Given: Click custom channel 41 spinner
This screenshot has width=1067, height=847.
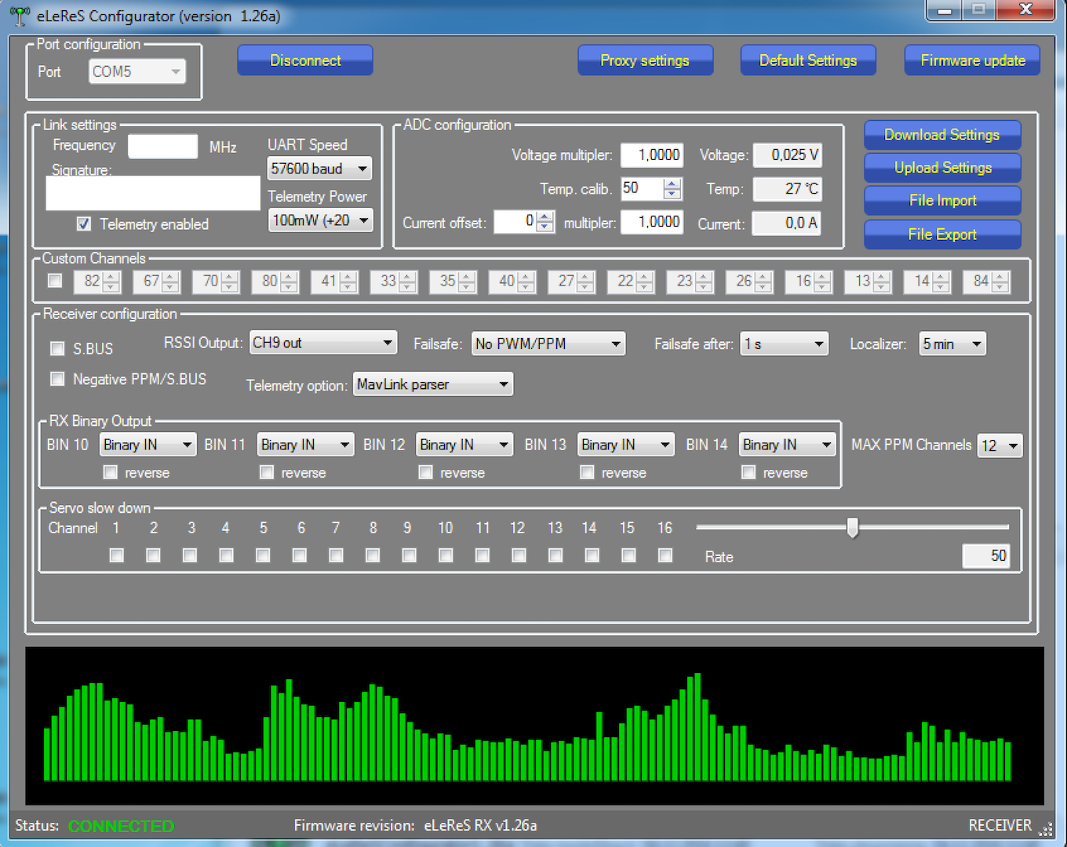Looking at the screenshot, I should click(348, 282).
